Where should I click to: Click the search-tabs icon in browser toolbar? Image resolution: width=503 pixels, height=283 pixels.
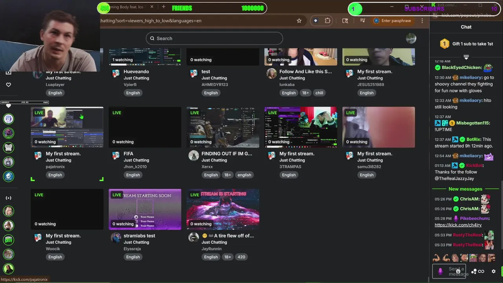coord(345,21)
